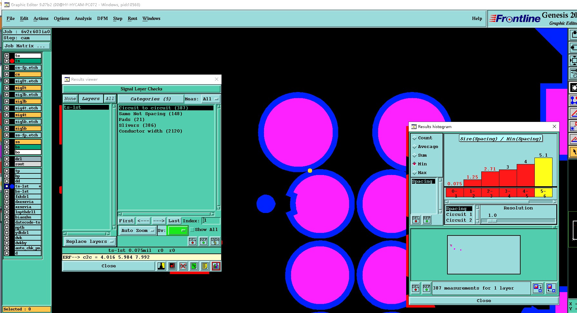Click the Frontline logo
This screenshot has width=577, height=313.
(x=515, y=19)
